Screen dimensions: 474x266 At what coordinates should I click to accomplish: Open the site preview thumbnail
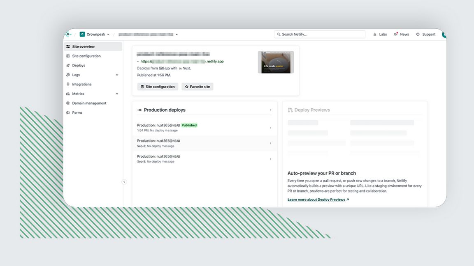276,62
